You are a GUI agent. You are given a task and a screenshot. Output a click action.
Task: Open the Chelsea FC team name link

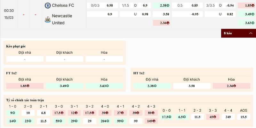click(x=63, y=5)
